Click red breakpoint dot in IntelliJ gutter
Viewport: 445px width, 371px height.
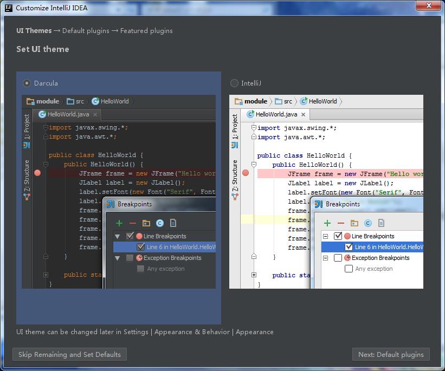[x=246, y=173]
